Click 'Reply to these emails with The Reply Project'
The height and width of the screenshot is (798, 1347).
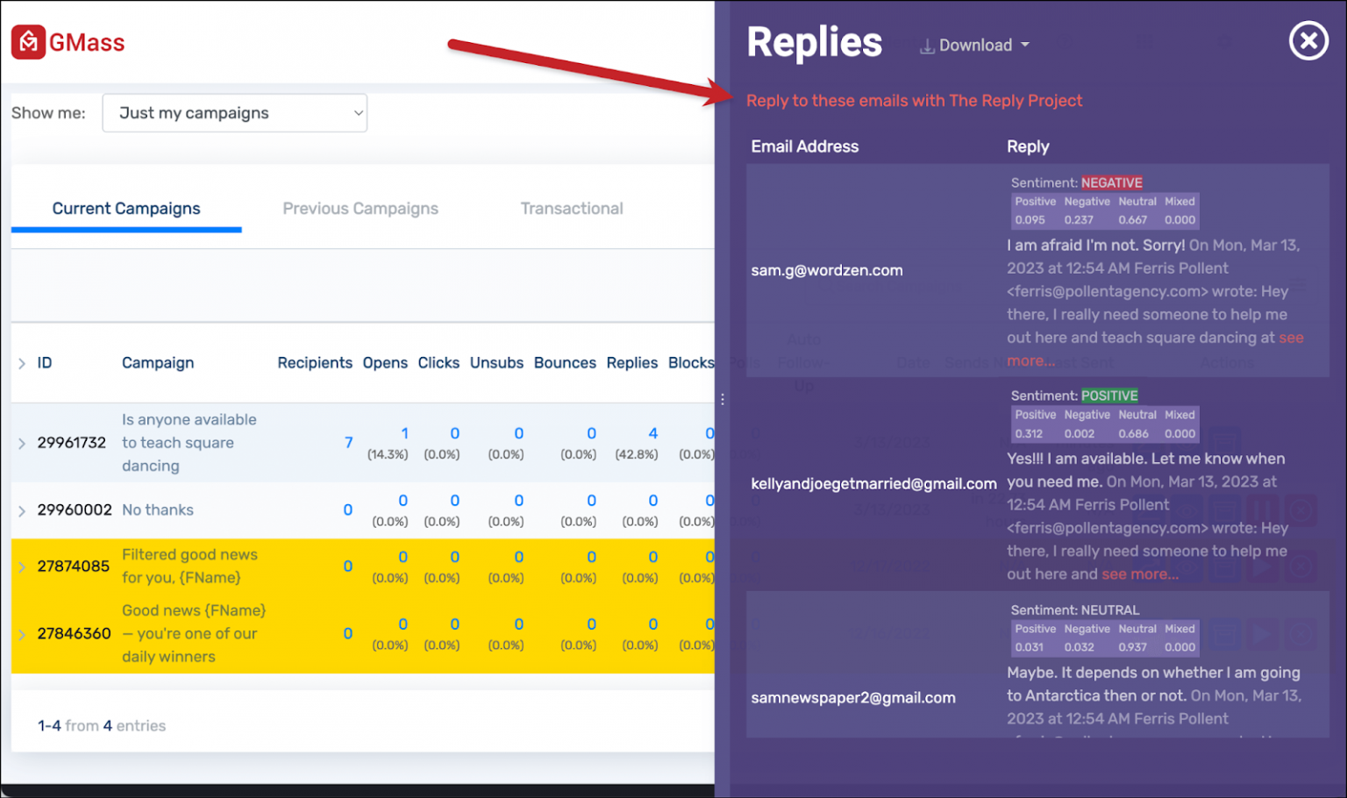pyautogui.click(x=915, y=100)
